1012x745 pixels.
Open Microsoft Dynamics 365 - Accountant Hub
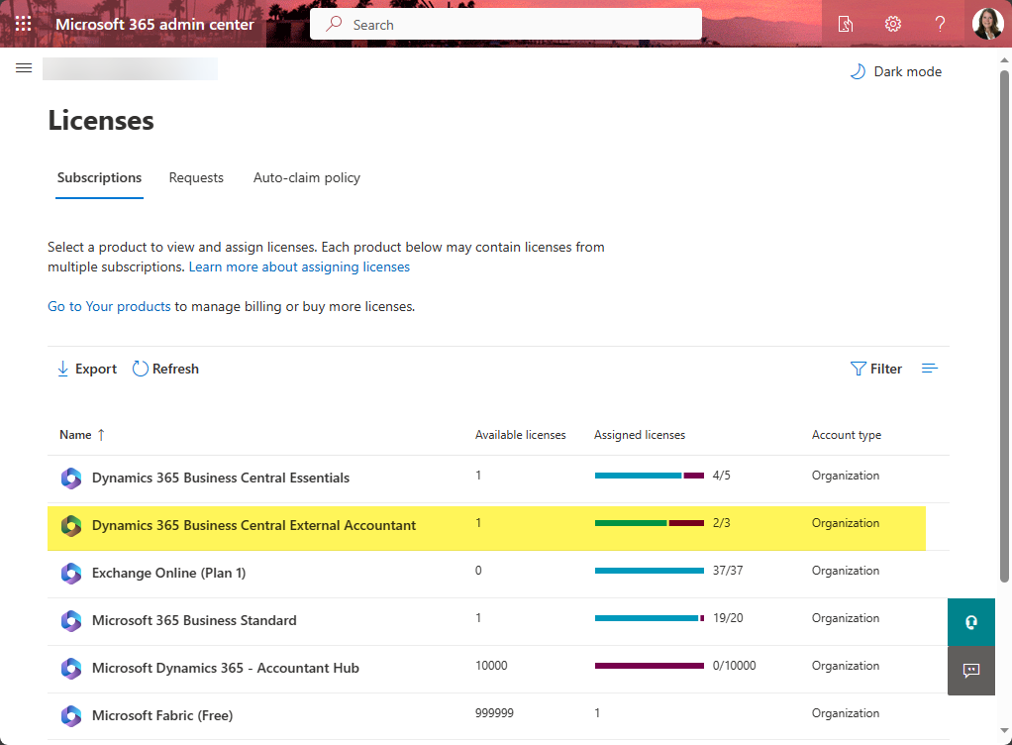(225, 668)
